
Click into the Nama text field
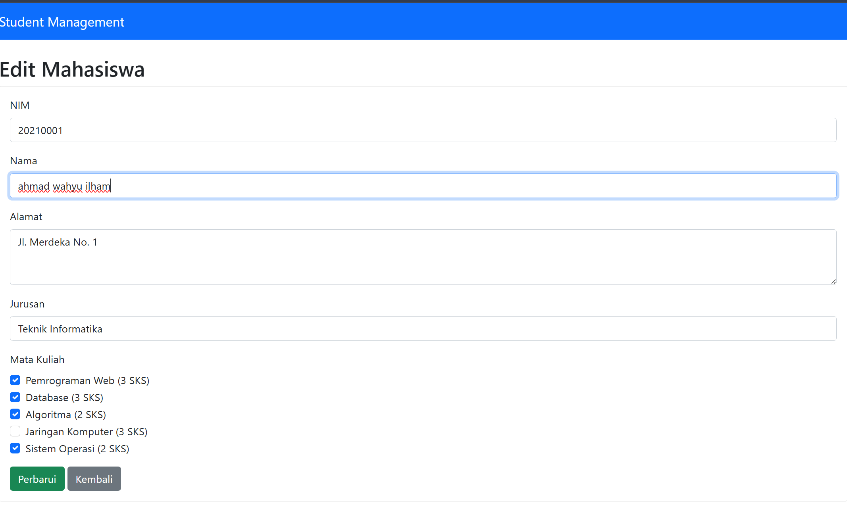[x=423, y=186]
